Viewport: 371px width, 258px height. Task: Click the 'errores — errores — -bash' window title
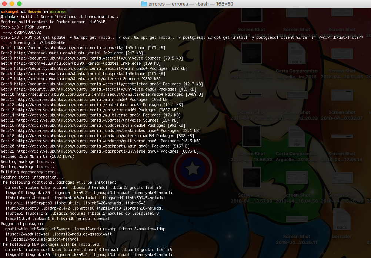click(x=191, y=4)
